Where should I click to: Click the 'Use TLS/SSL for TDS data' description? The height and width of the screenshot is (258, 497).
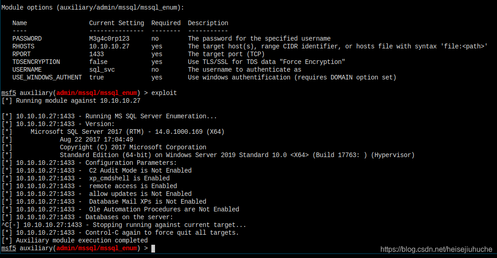(x=266, y=62)
